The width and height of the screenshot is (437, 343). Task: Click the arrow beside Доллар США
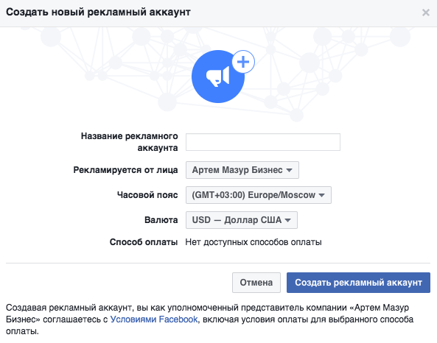point(287,220)
